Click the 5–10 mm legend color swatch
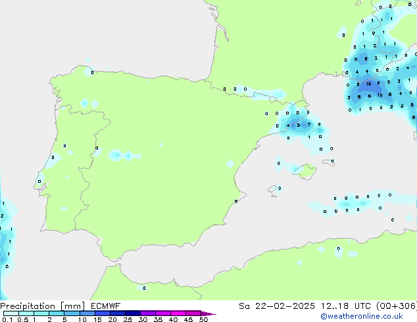The image size is (417, 322). point(72,313)
